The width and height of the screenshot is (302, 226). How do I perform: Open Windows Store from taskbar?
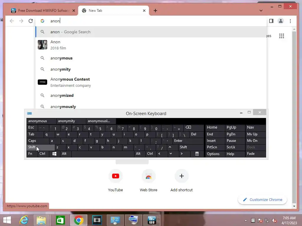coord(60,220)
